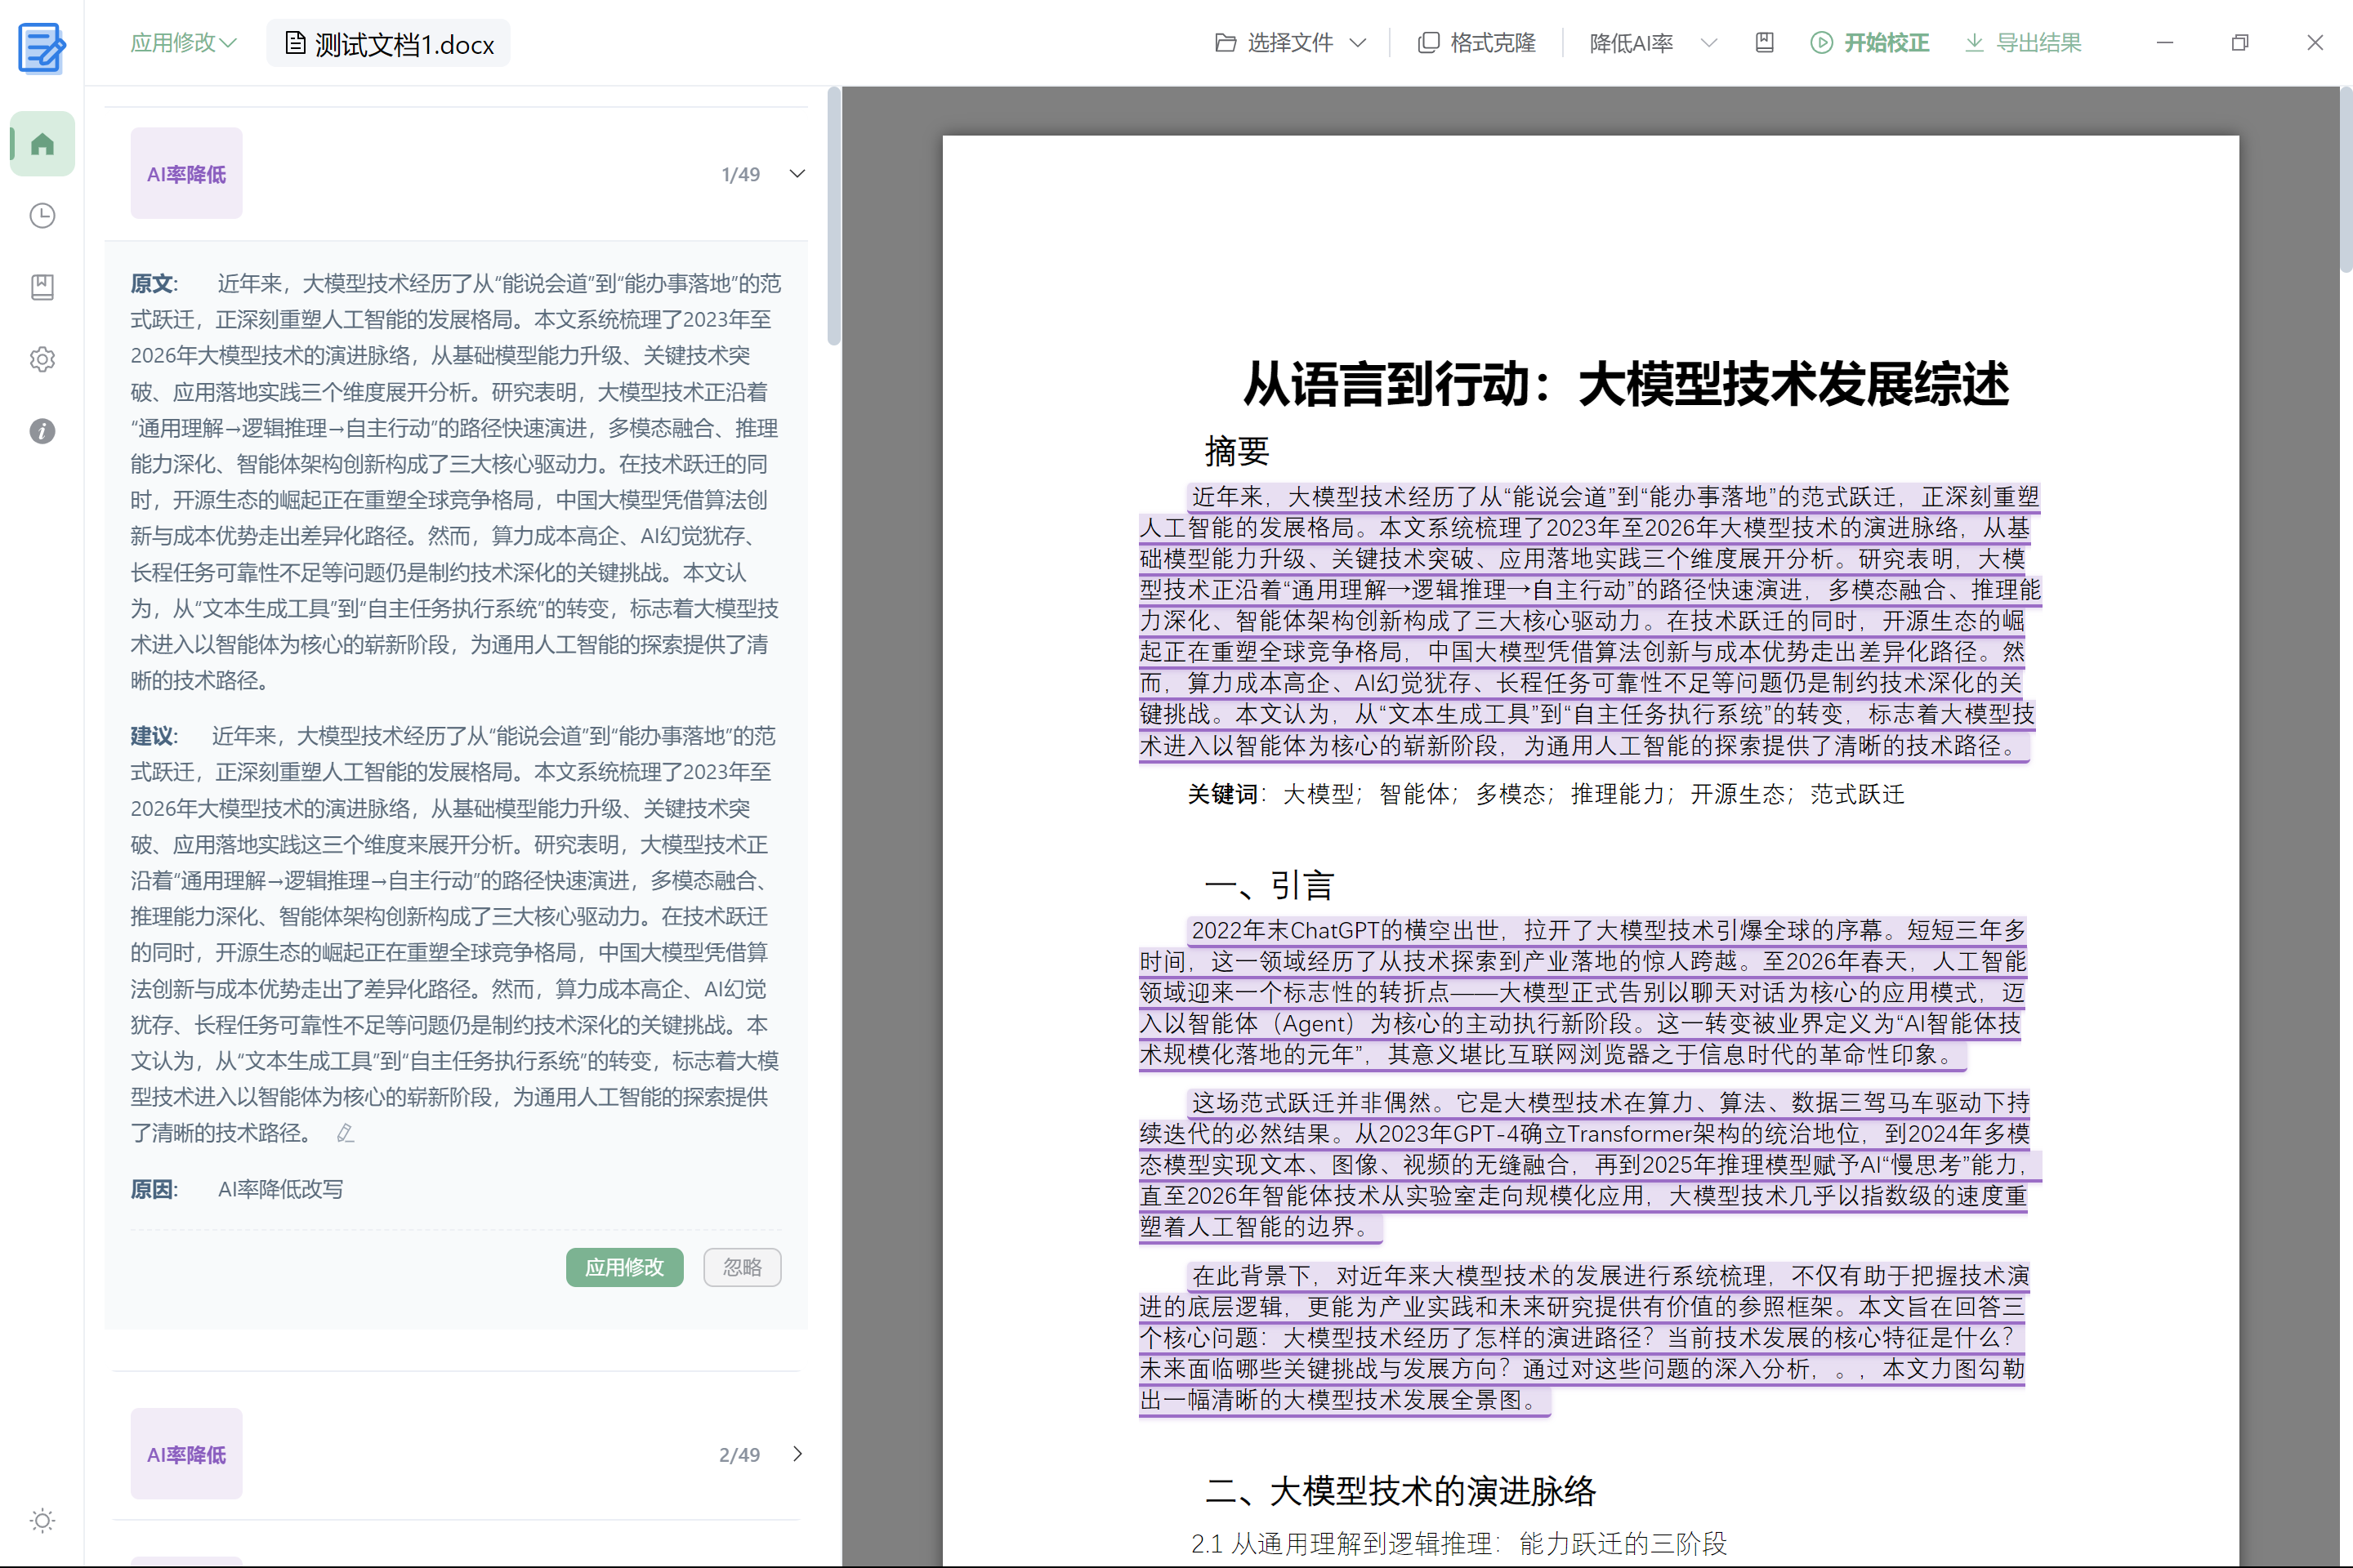
Task: Click the save icon in top toolbar
Action: [x=1765, y=43]
